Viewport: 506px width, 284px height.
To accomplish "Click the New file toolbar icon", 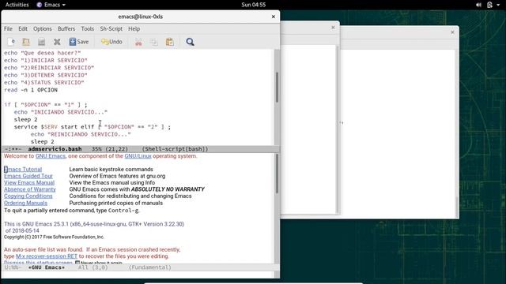I will pyautogui.click(x=11, y=42).
